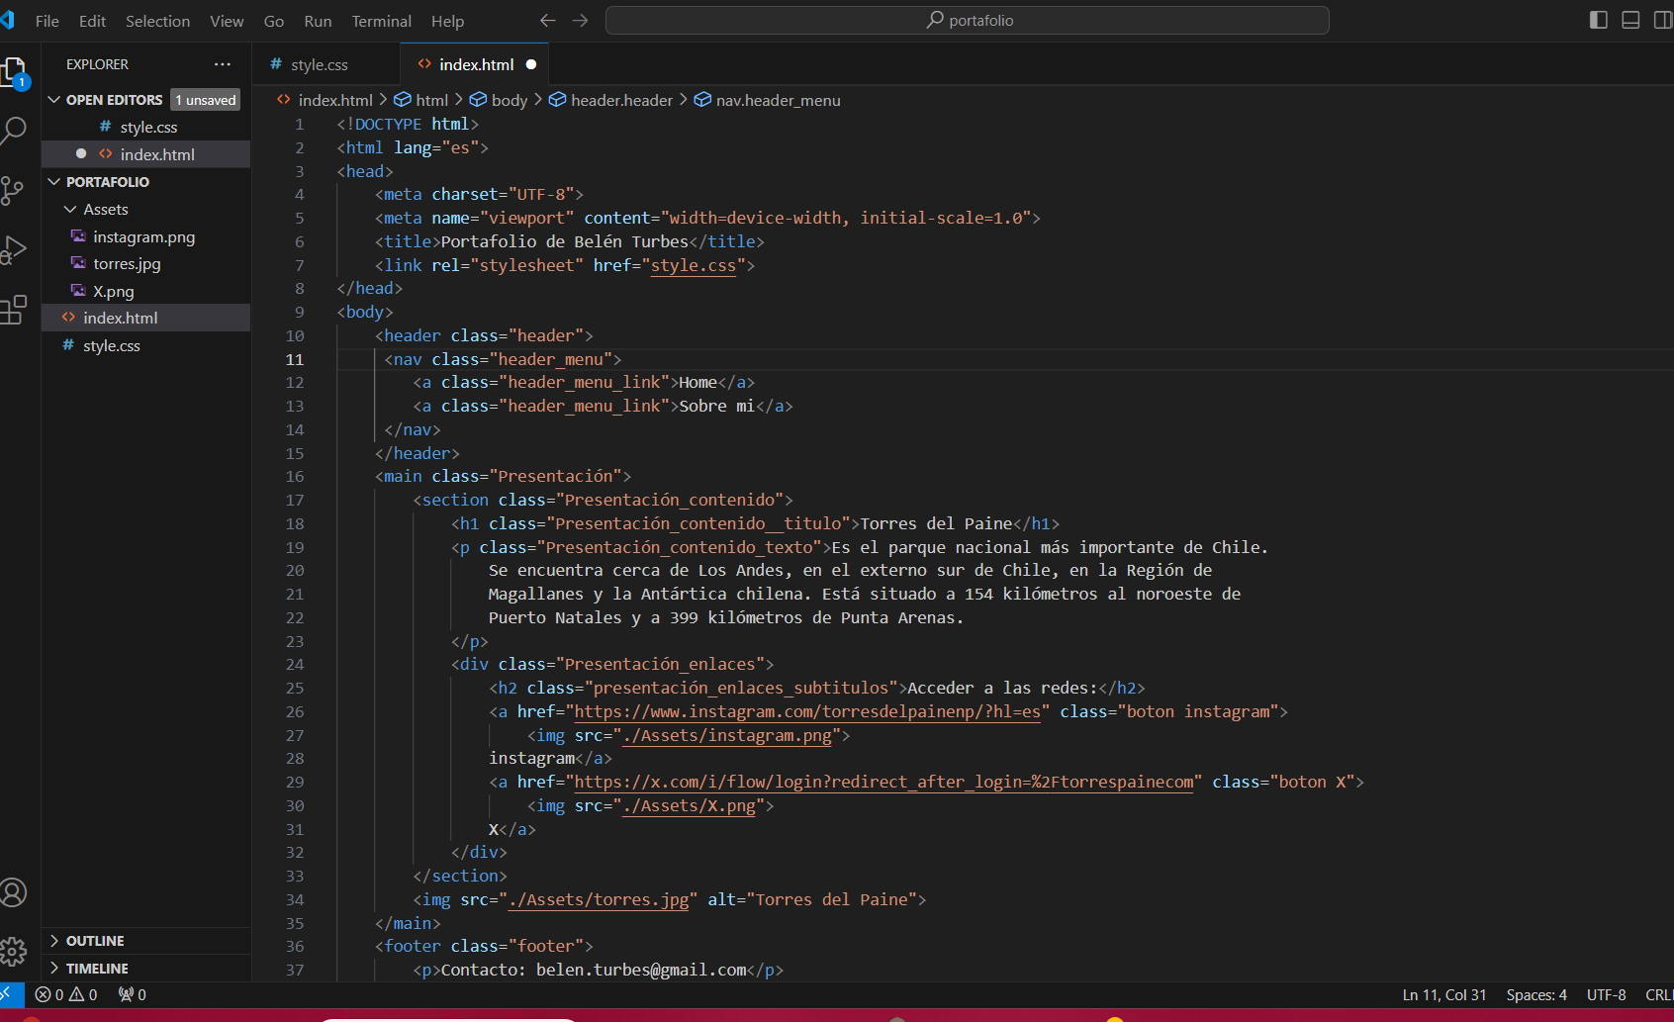Click the ports forwarded status icon
Viewport: 1674px width, 1022px height.
(x=133, y=994)
